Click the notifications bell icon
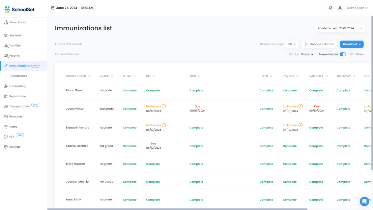The height and width of the screenshot is (210, 373). pyautogui.click(x=330, y=8)
